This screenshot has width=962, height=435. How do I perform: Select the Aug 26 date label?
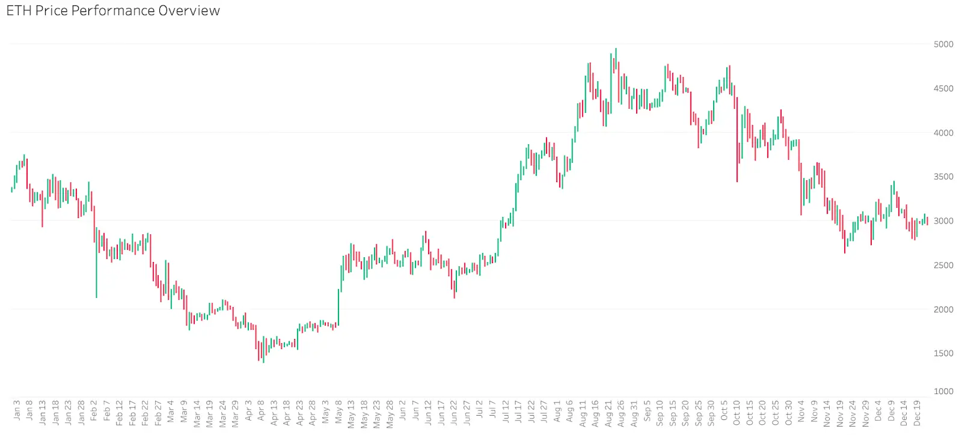(620, 413)
